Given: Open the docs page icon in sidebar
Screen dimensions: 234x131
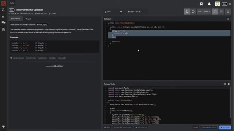Looking at the screenshot, I should click(3, 29).
